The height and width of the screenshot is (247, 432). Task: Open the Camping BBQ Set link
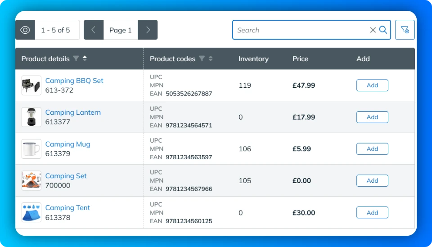[x=74, y=81]
